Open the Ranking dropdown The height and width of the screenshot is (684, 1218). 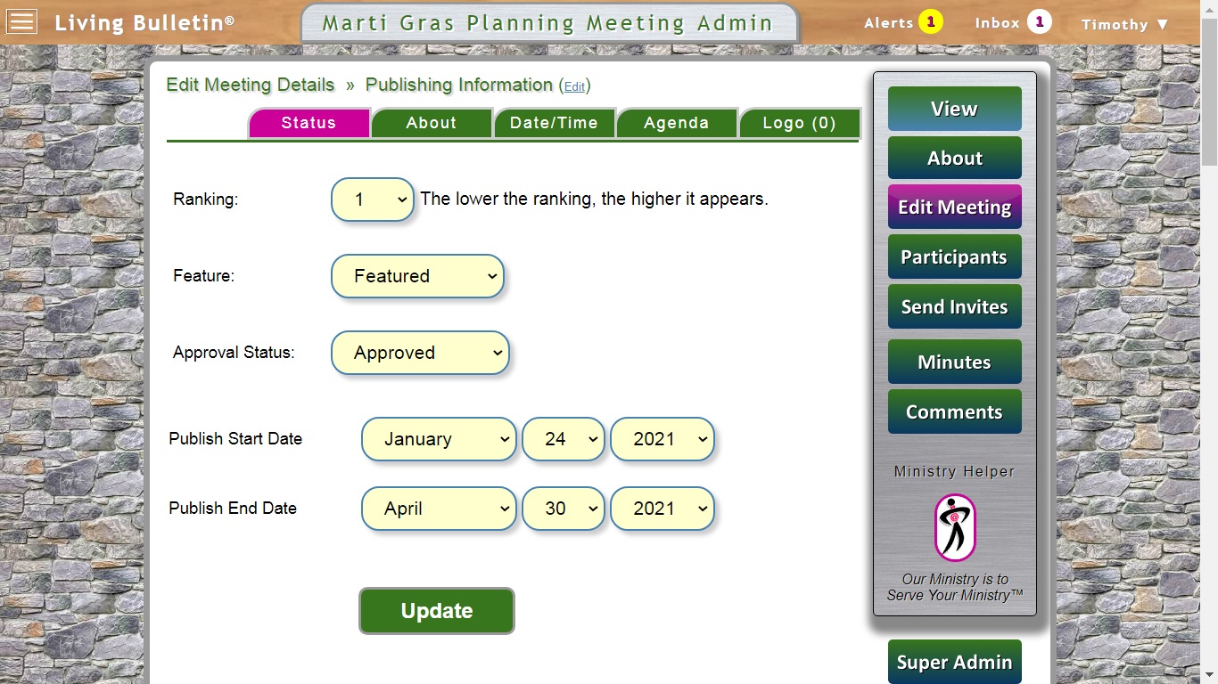click(x=373, y=199)
